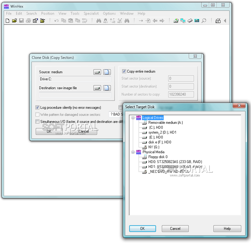Toggle Write pattern for damaged source sectors
Screen dimensions: 251x243
[37, 115]
